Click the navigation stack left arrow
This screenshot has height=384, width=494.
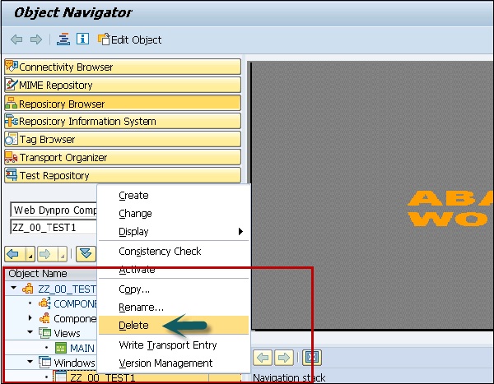pos(262,358)
